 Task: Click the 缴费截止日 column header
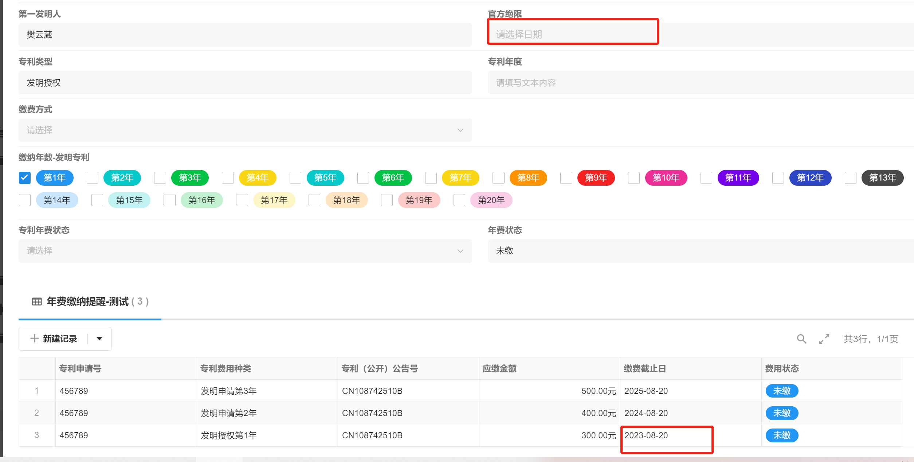click(645, 368)
